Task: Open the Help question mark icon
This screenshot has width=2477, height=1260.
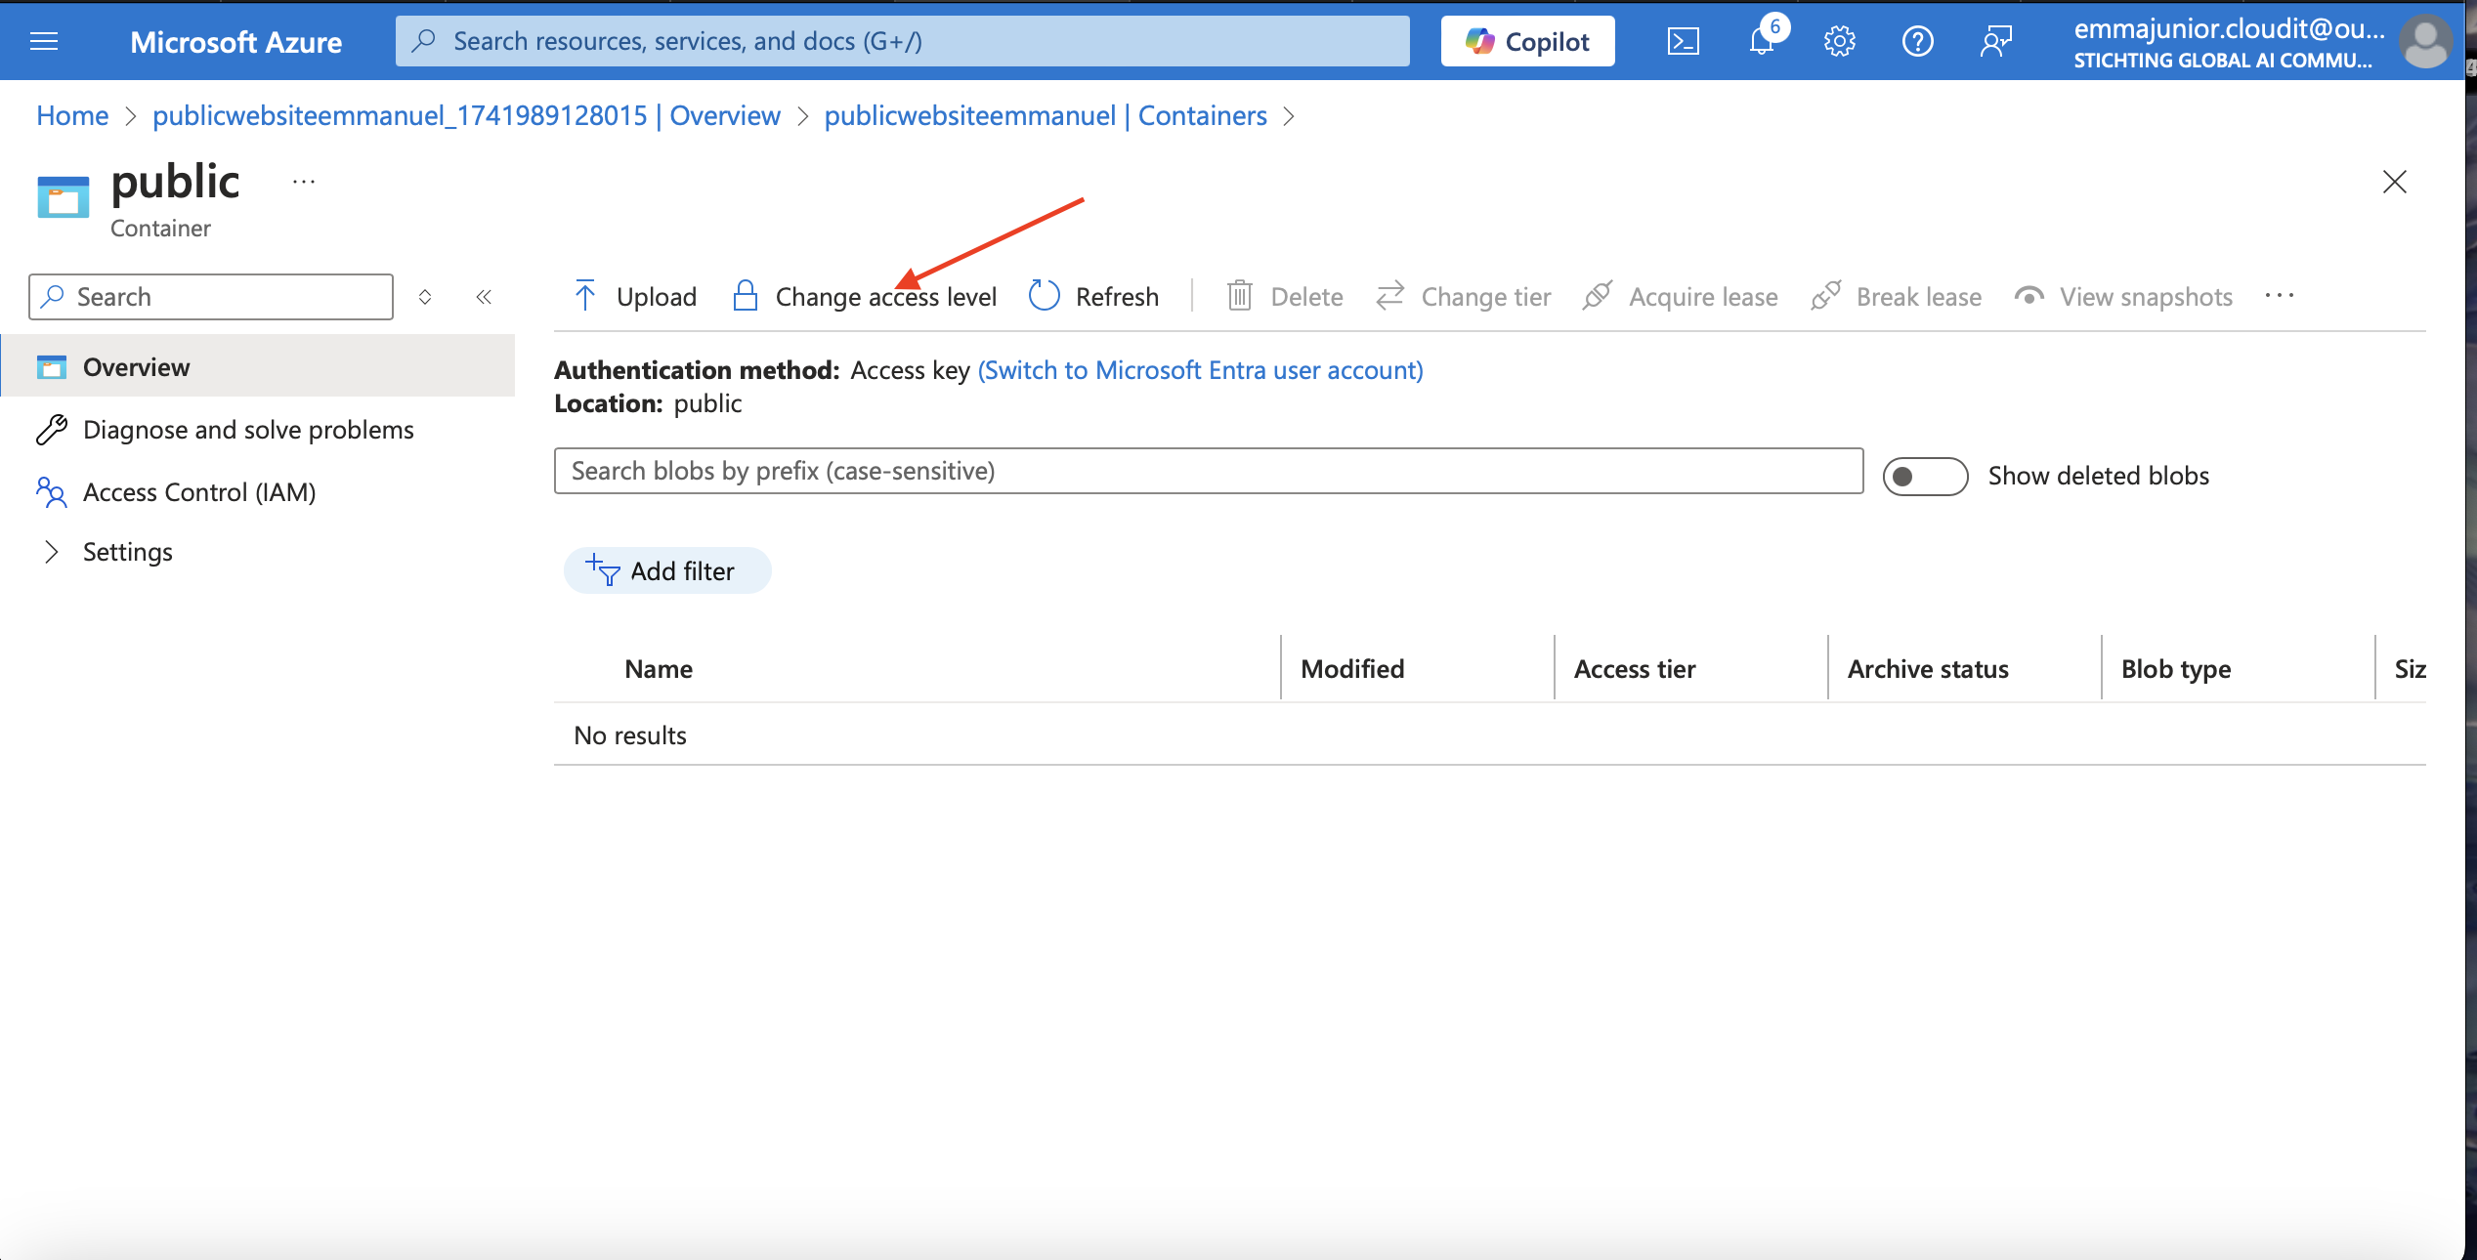Action: point(1917,41)
